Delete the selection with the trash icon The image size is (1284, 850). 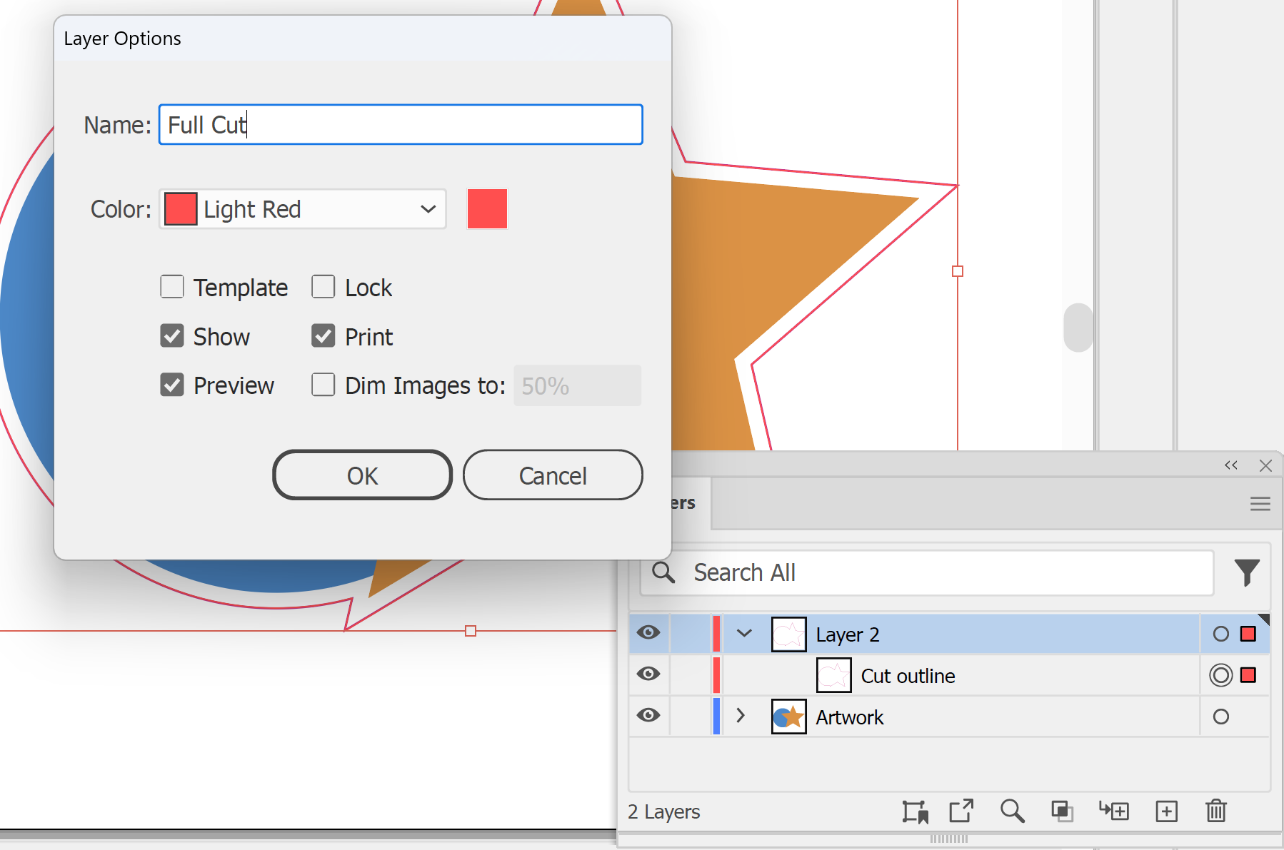coord(1216,811)
